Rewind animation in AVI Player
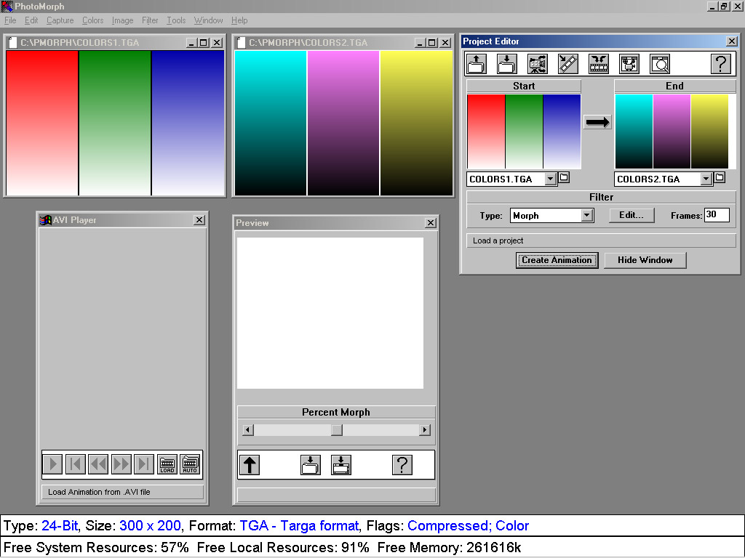 (x=98, y=464)
